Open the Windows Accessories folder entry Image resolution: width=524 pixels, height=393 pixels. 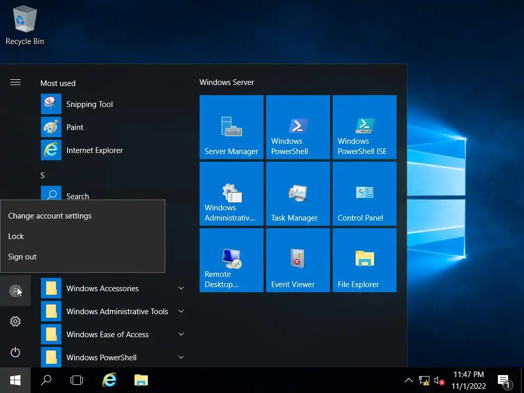point(112,288)
